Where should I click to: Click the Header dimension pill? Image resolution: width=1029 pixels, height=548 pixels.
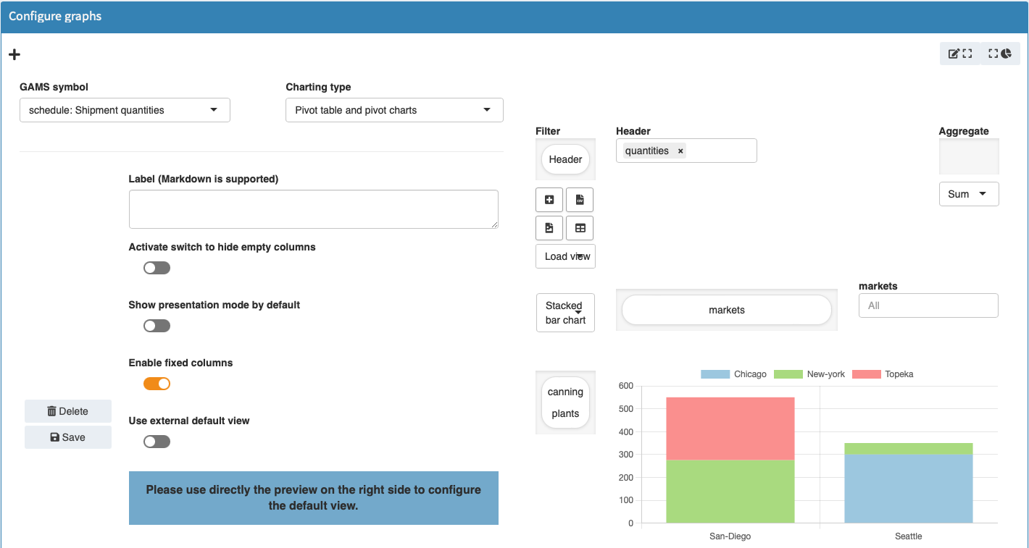coord(565,159)
